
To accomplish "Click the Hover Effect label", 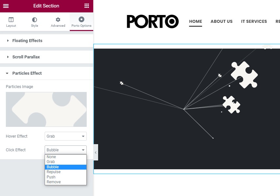I will (17, 136).
